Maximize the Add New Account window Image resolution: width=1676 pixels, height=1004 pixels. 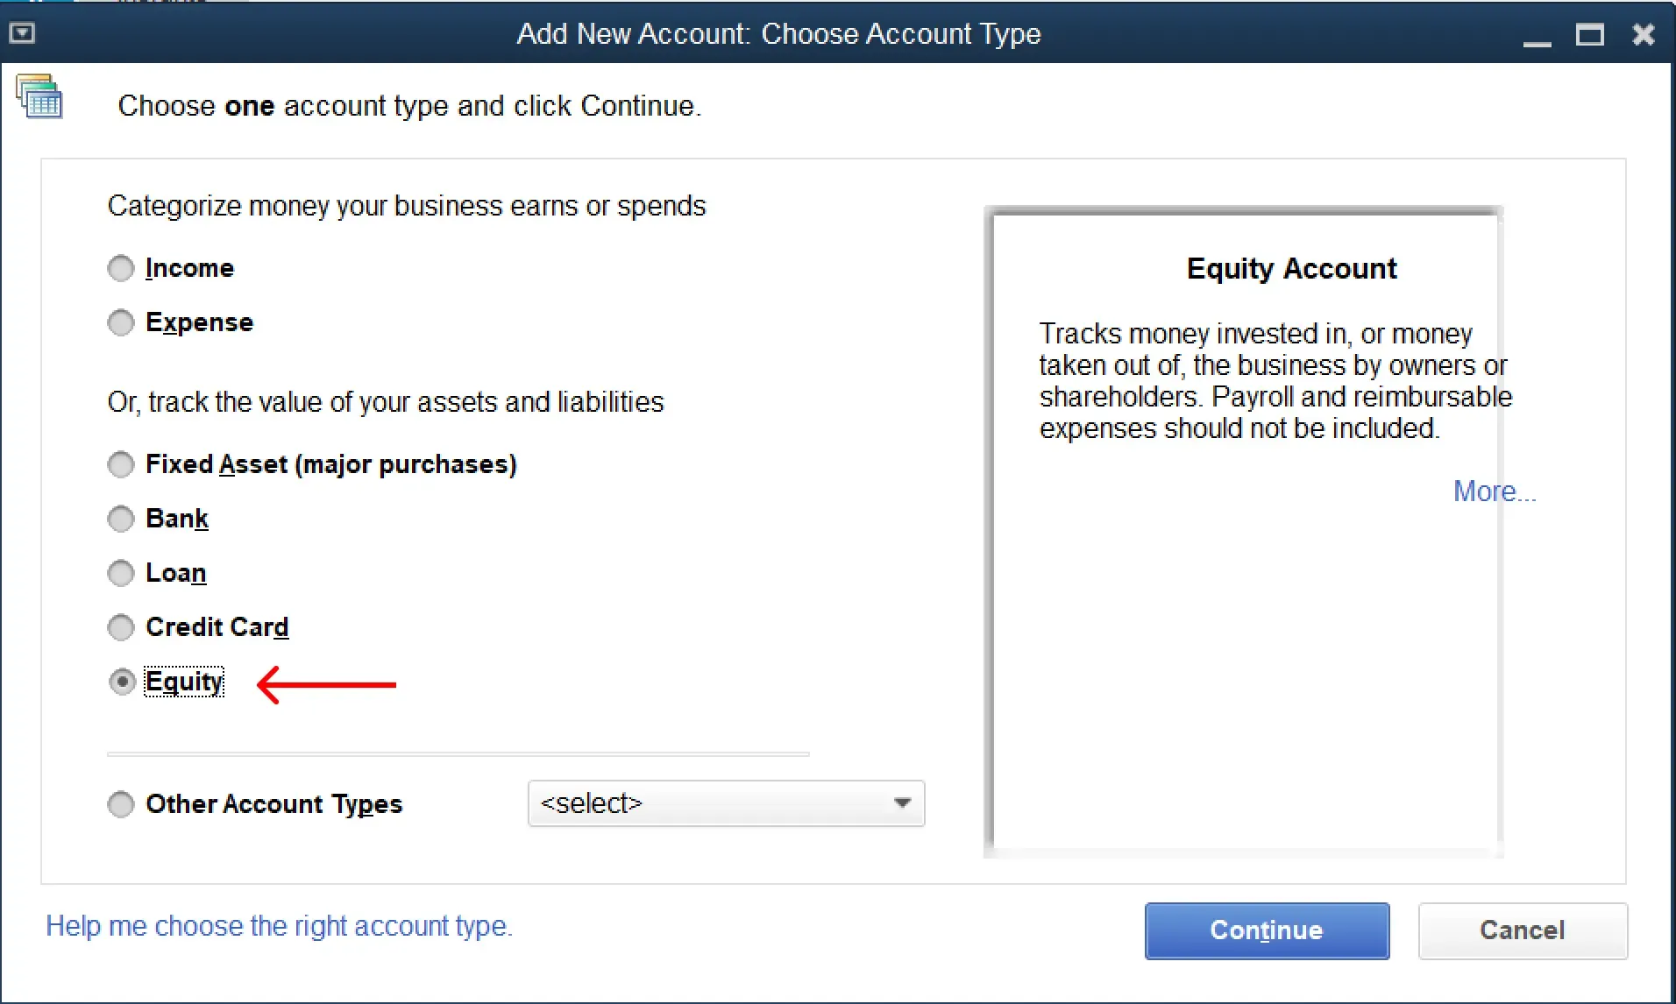1589,35
